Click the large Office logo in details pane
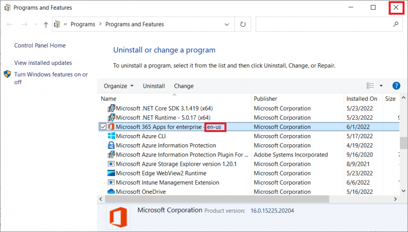Viewport: 408px width, 232px height. pos(118,217)
